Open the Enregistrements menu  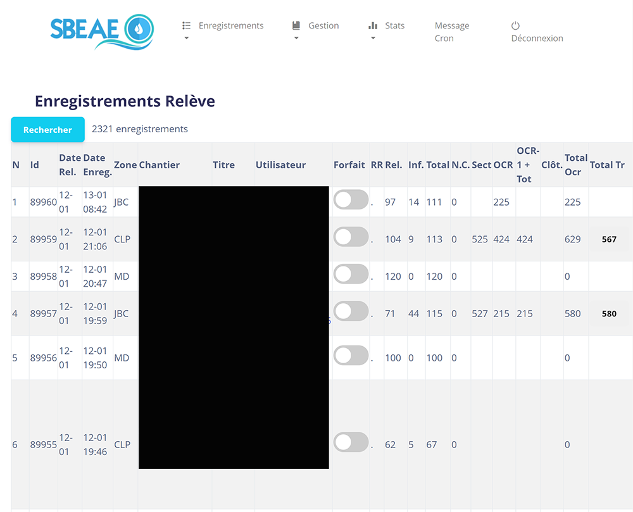(x=231, y=26)
